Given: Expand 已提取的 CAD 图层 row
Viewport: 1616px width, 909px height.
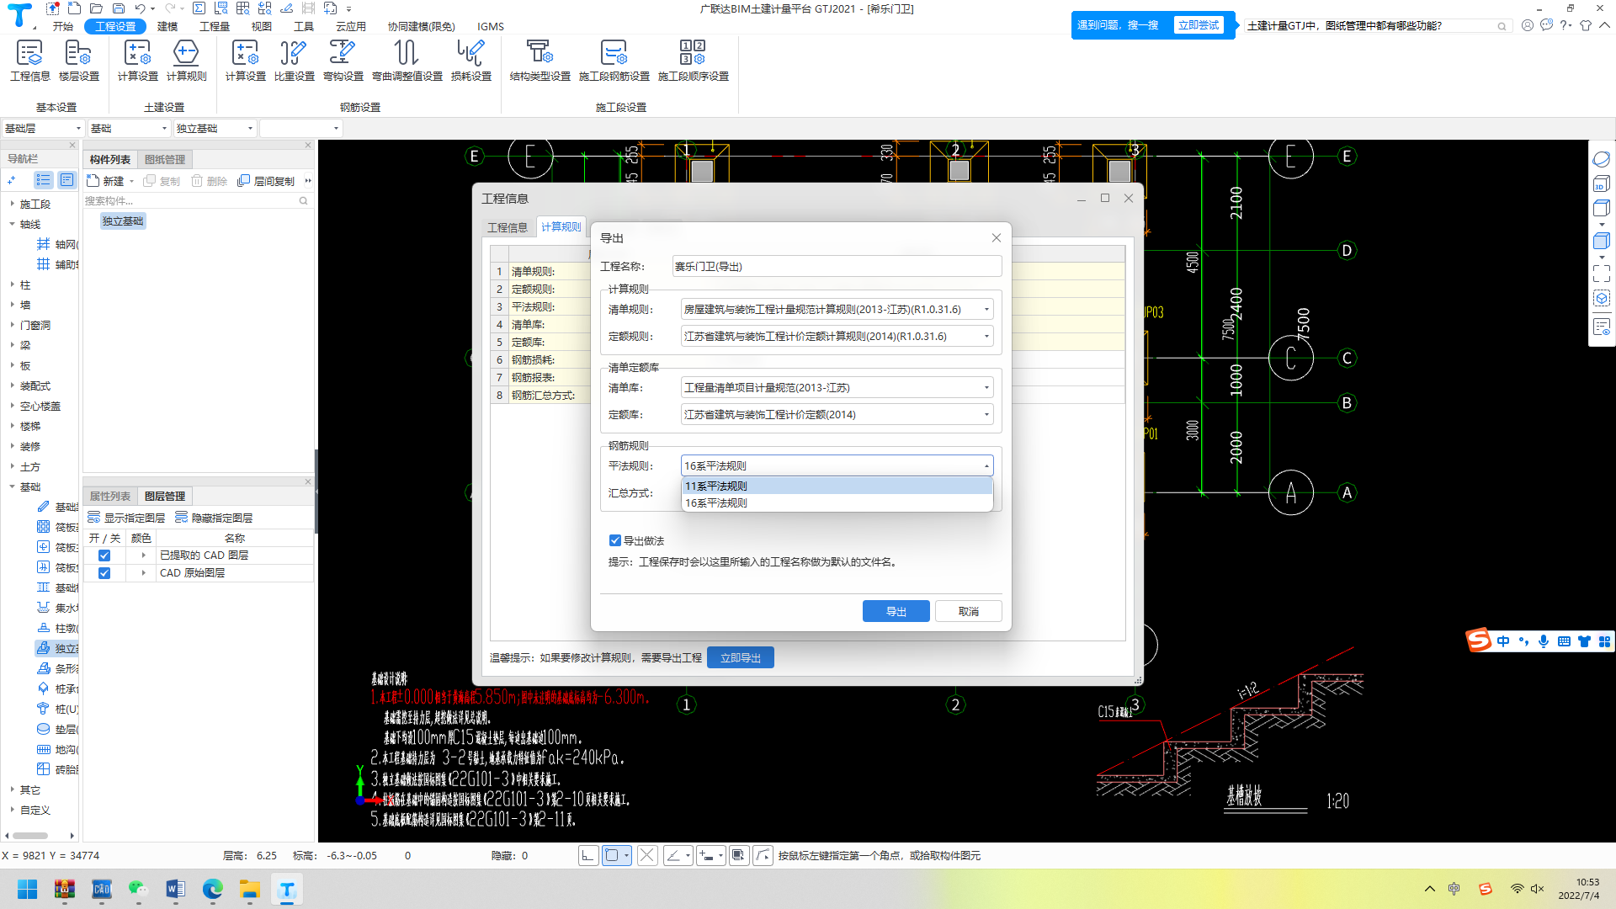Looking at the screenshot, I should [x=144, y=555].
